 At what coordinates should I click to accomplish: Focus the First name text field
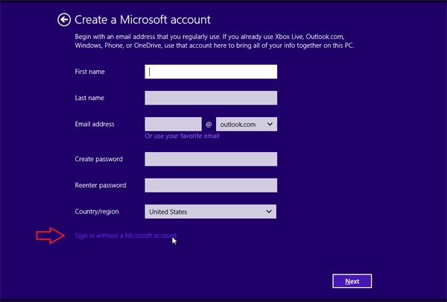[x=211, y=72]
